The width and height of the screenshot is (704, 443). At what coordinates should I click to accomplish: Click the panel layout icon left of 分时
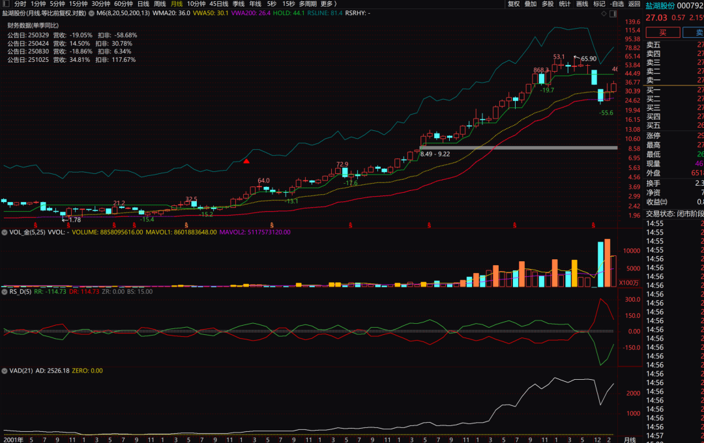[x=6, y=4]
